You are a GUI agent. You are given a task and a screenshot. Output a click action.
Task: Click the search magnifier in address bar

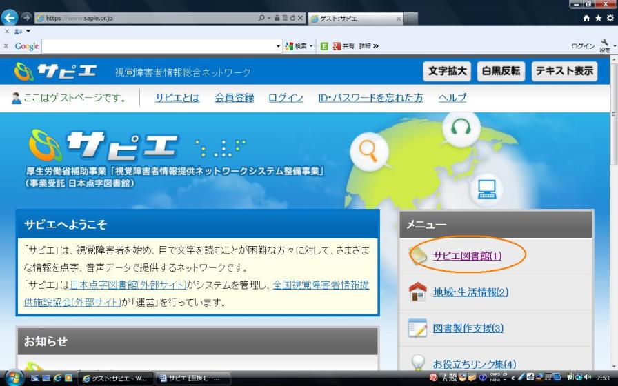(261, 18)
